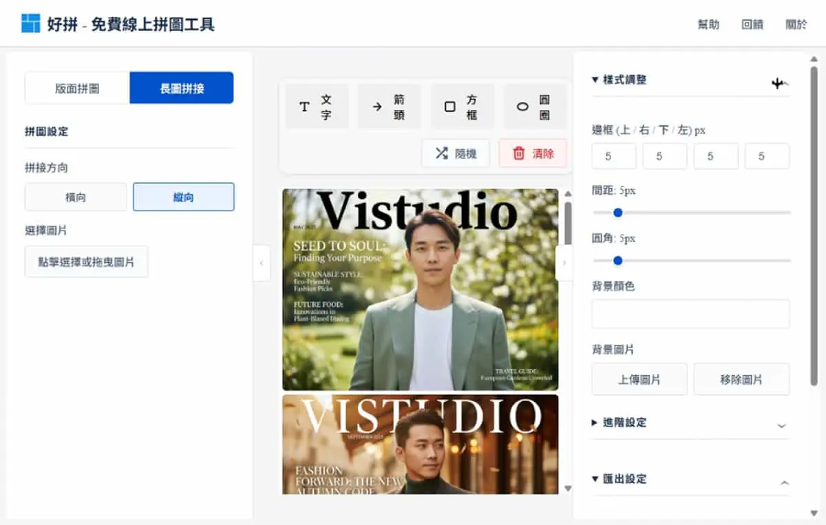Click the 好拼 - 免費線上拼圖工具 title
826x525 pixels.
pyautogui.click(x=131, y=24)
